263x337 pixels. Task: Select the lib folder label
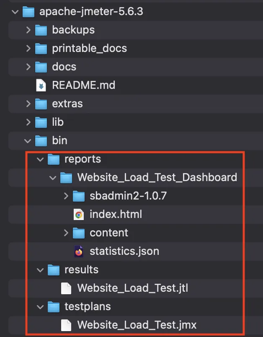(58, 122)
